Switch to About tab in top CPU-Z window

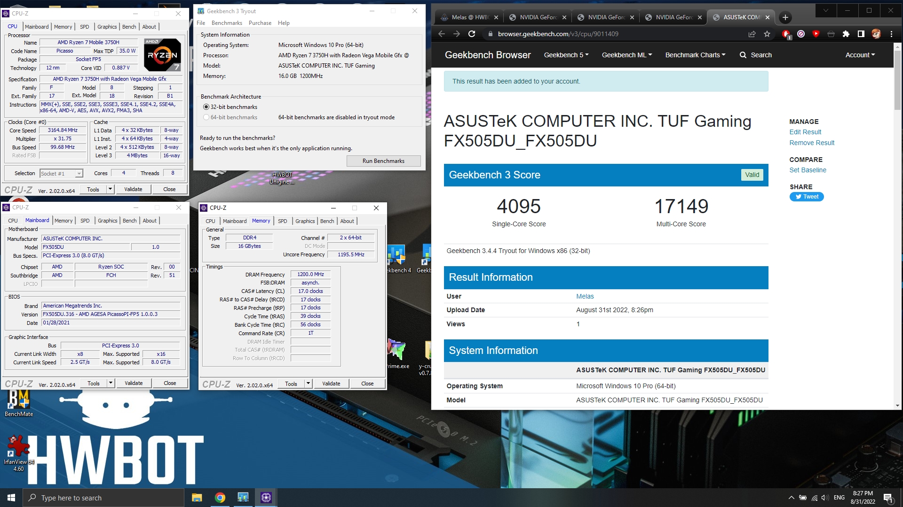click(x=149, y=27)
